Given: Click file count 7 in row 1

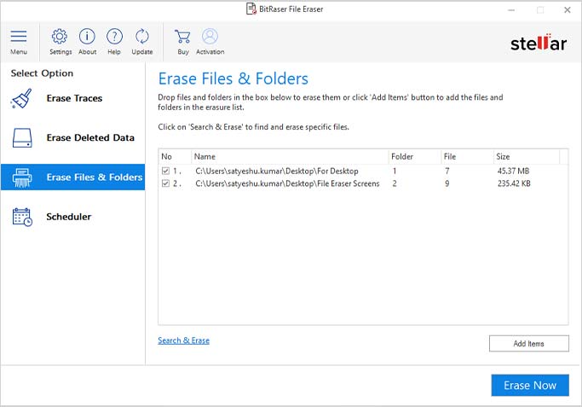Looking at the screenshot, I should [x=447, y=171].
